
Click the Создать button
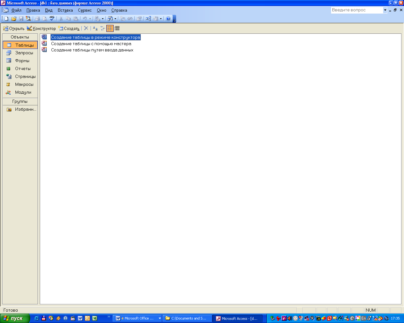click(x=69, y=28)
